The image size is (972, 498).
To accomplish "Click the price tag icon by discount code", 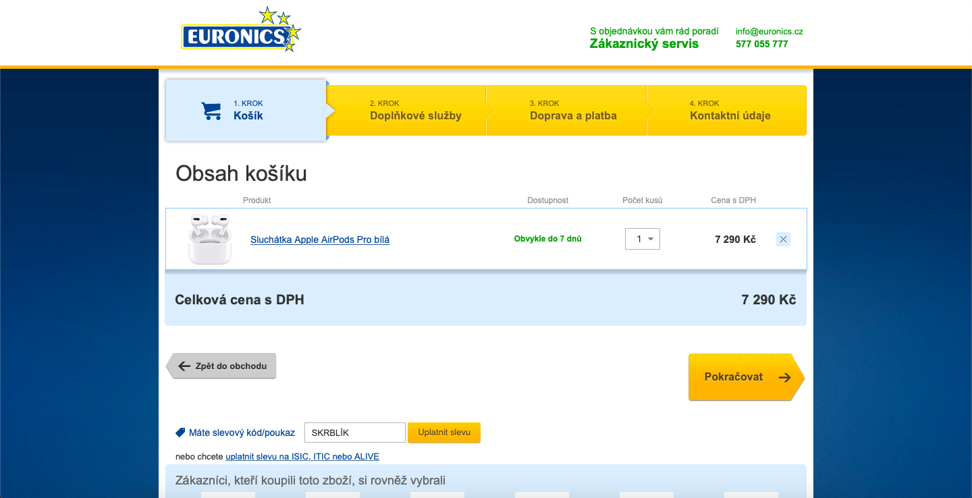I will tap(180, 433).
